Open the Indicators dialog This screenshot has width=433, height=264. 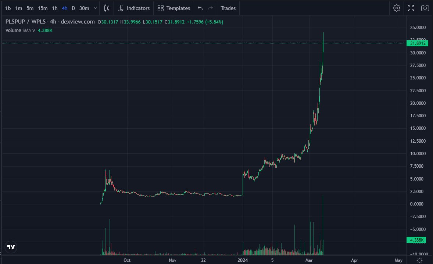point(134,8)
